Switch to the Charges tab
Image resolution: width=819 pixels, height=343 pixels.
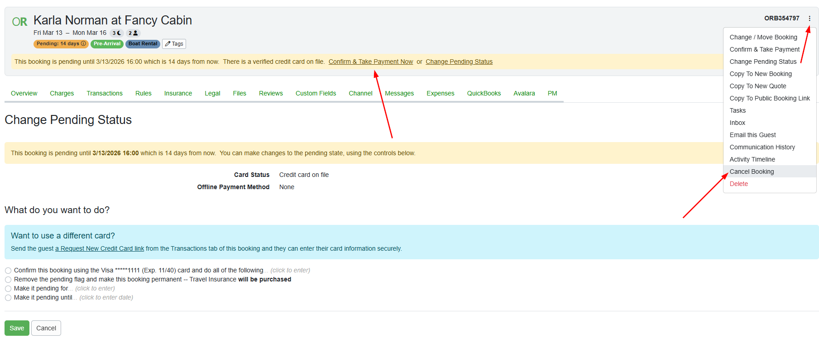(62, 93)
